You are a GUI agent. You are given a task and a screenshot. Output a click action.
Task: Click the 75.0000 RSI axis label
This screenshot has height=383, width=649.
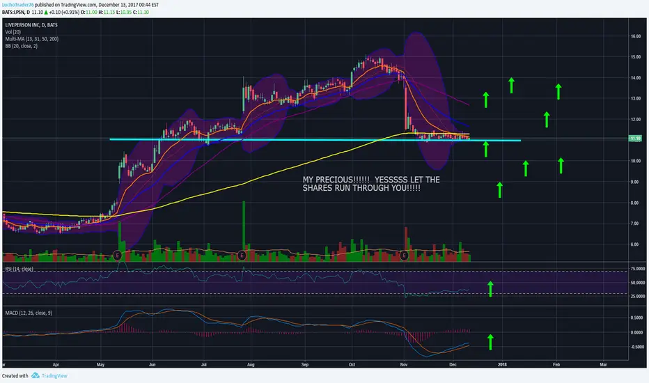637,269
